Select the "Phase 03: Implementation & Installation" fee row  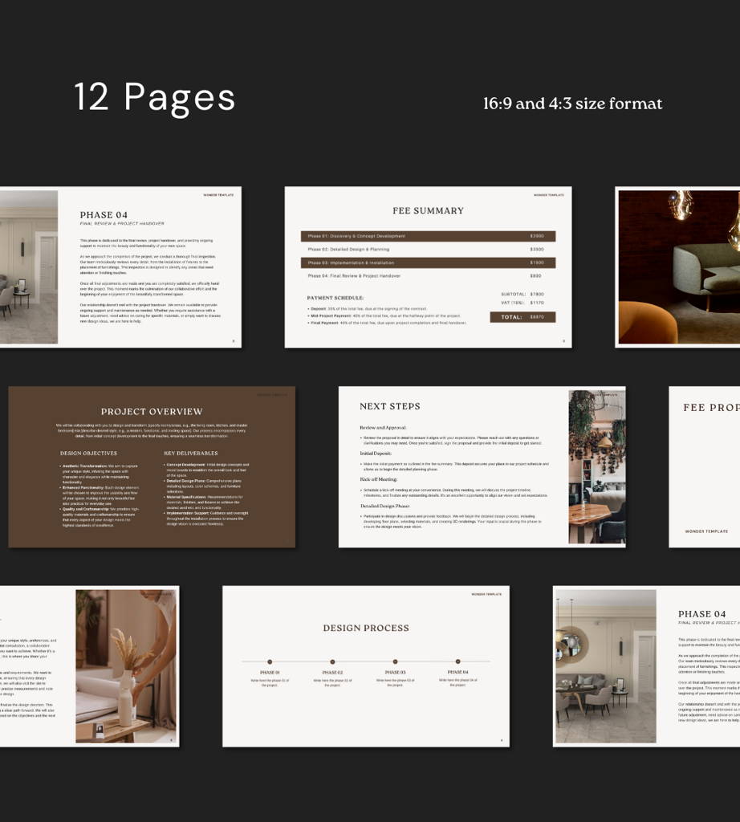coord(428,262)
